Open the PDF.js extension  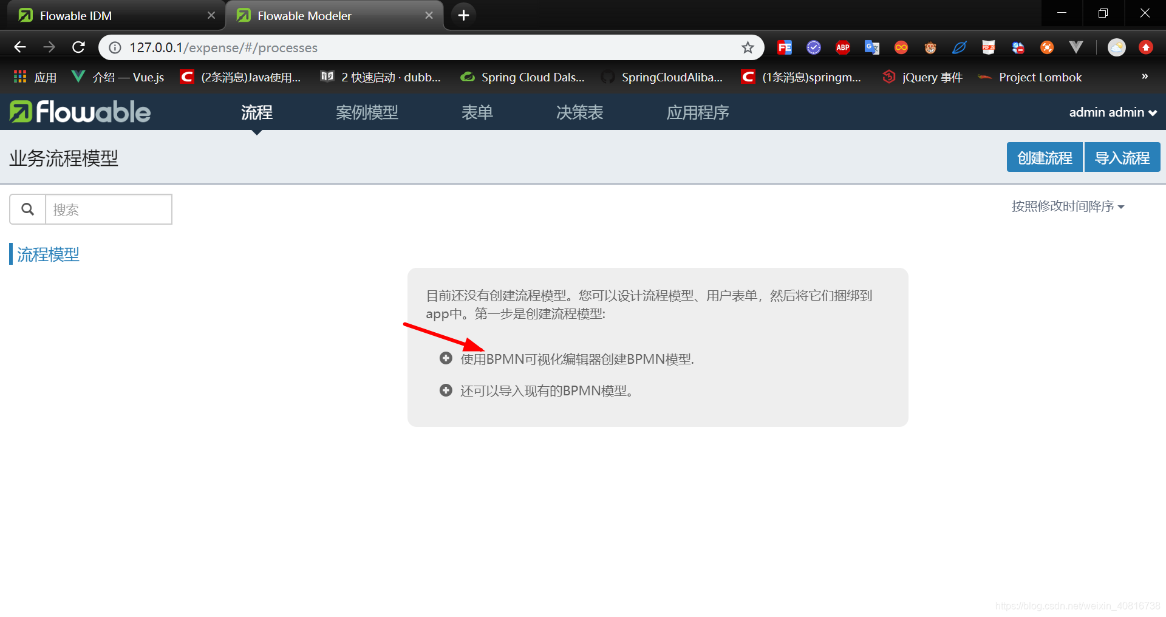click(x=988, y=47)
